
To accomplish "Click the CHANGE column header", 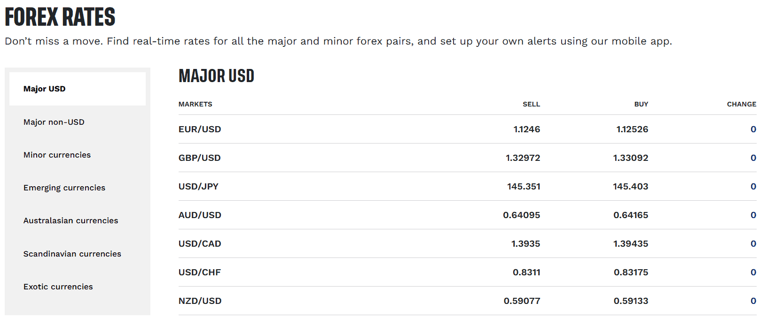I will [x=741, y=104].
